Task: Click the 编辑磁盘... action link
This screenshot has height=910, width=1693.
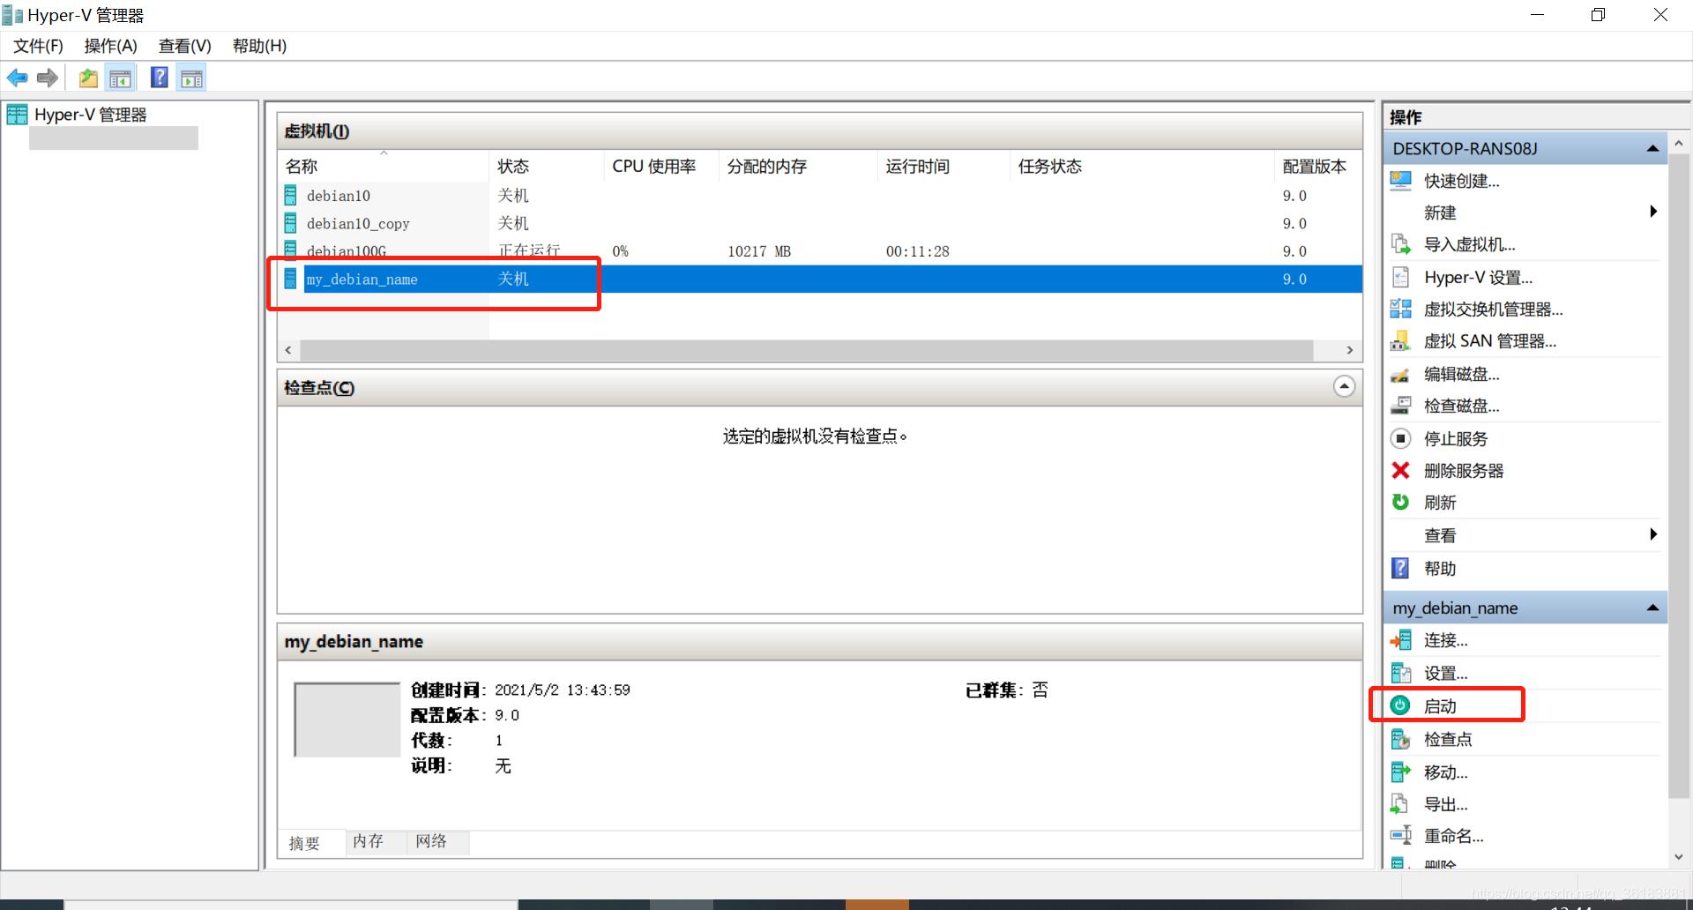Action: click(x=1461, y=374)
